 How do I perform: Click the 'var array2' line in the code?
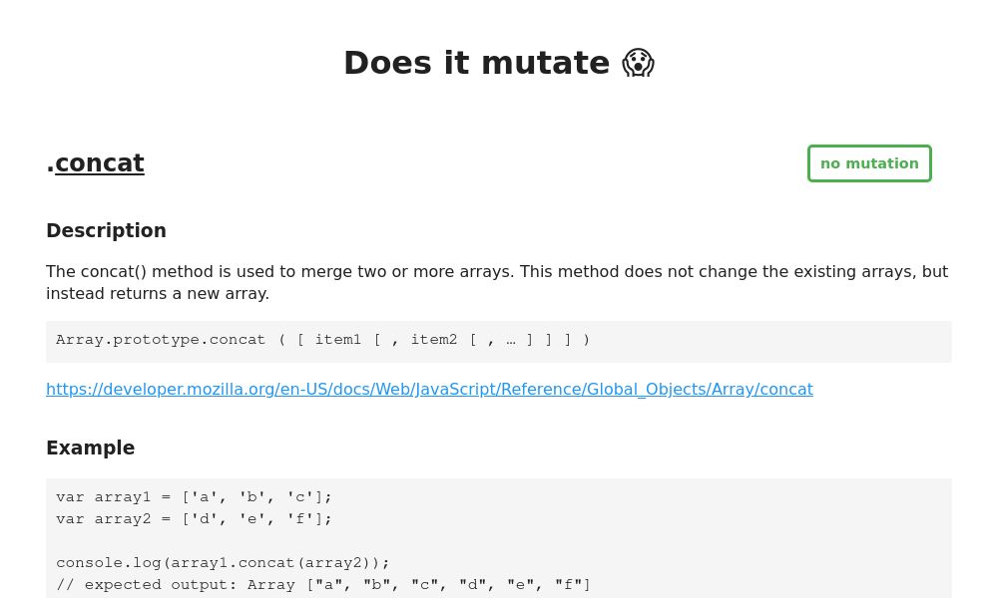tap(195, 518)
